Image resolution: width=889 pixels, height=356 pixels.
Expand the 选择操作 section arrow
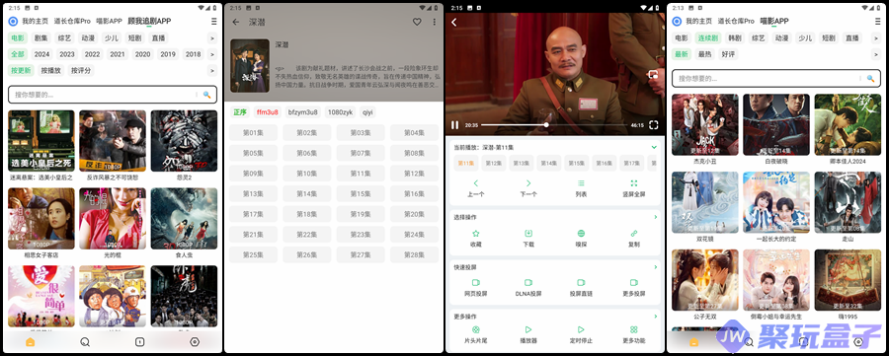[656, 217]
